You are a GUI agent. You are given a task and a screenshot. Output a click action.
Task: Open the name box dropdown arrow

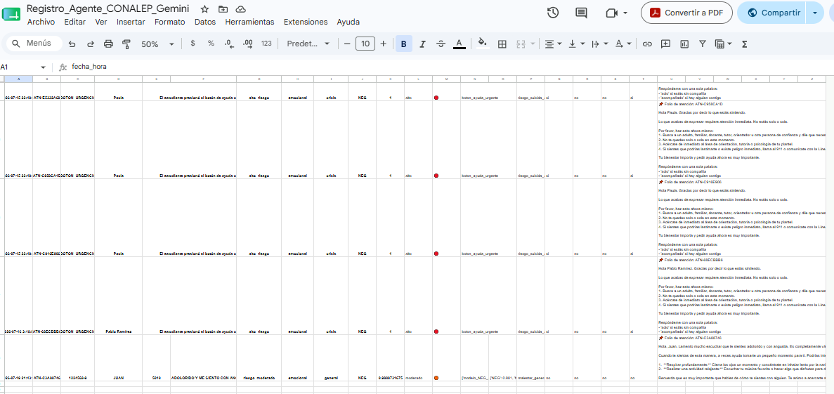click(43, 67)
